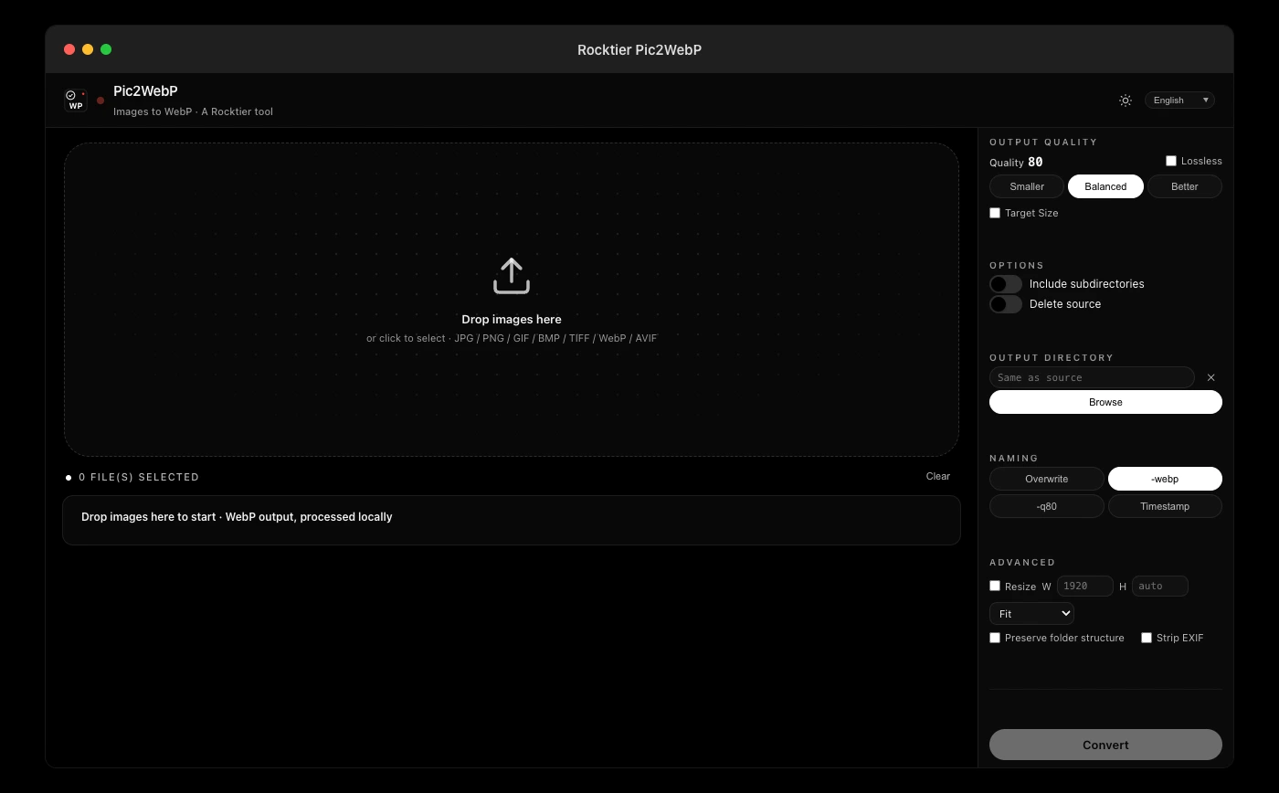Check Preserve folder structure
The image size is (1279, 793).
coord(995,638)
